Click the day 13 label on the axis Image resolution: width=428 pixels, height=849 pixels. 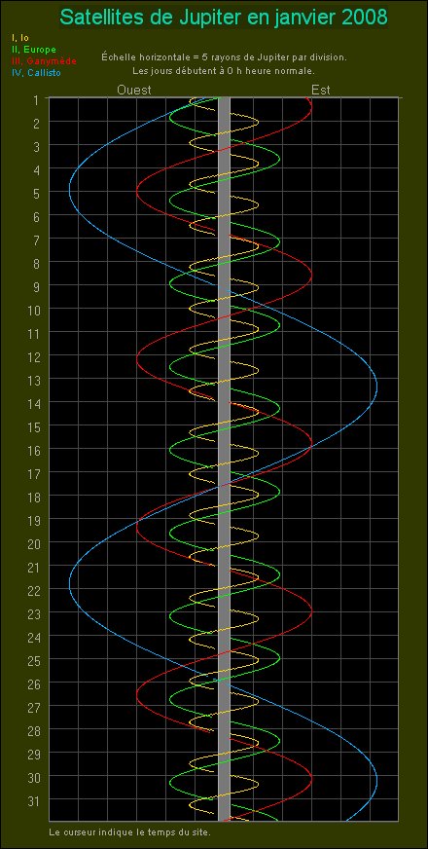[33, 379]
